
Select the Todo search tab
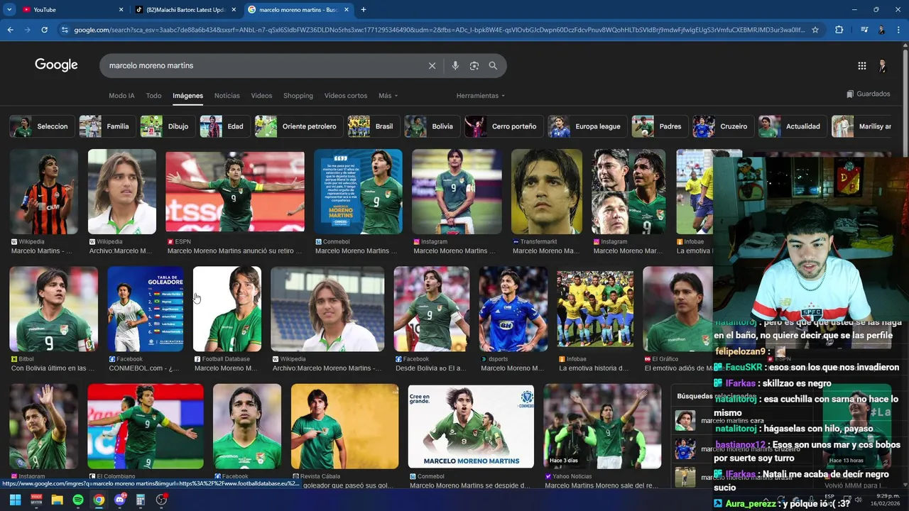coord(153,96)
